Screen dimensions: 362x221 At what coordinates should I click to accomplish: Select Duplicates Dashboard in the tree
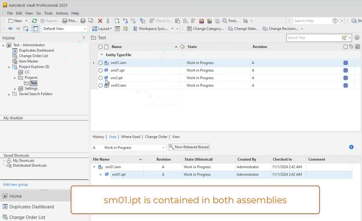click(36, 50)
